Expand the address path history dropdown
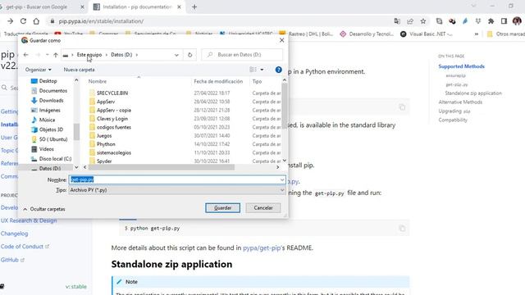The height and width of the screenshot is (295, 525). 176,55
